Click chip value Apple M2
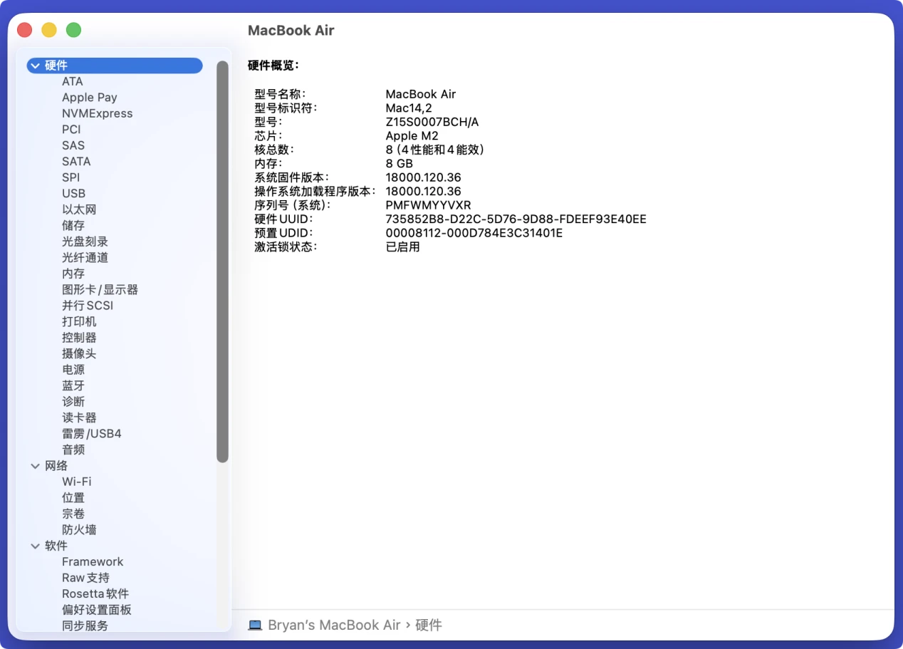Image resolution: width=903 pixels, height=649 pixels. point(412,136)
